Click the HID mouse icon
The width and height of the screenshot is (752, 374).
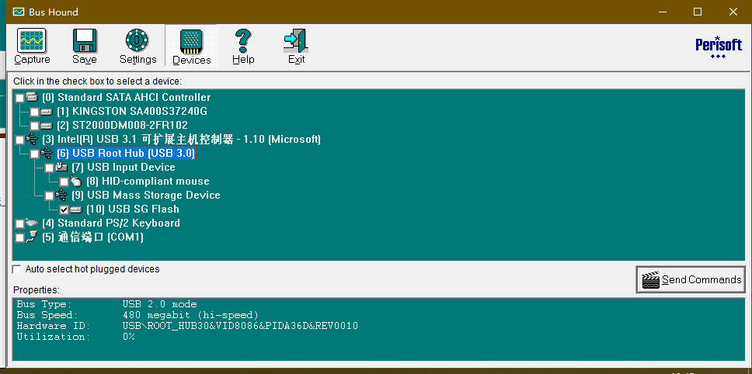pyautogui.click(x=76, y=181)
